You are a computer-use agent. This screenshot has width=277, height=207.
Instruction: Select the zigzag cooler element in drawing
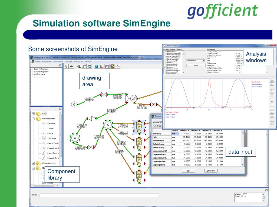coord(91,118)
